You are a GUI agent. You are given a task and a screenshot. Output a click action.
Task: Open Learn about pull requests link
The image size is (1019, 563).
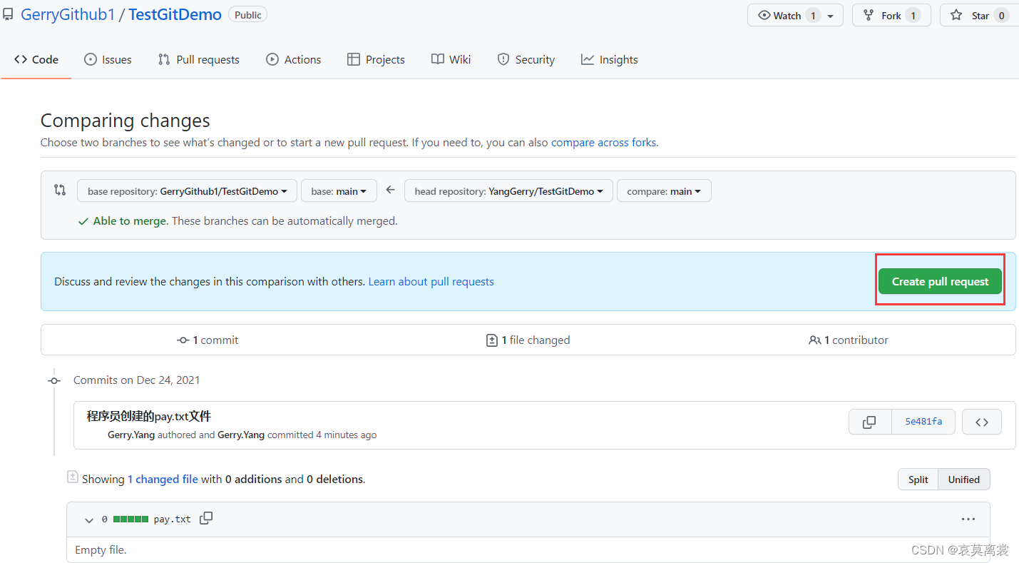coord(431,282)
